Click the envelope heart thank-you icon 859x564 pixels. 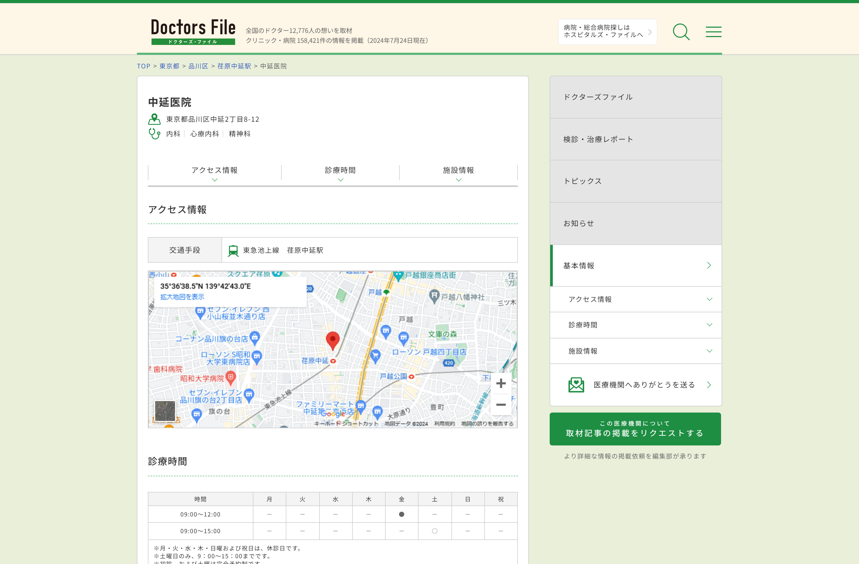[576, 385]
